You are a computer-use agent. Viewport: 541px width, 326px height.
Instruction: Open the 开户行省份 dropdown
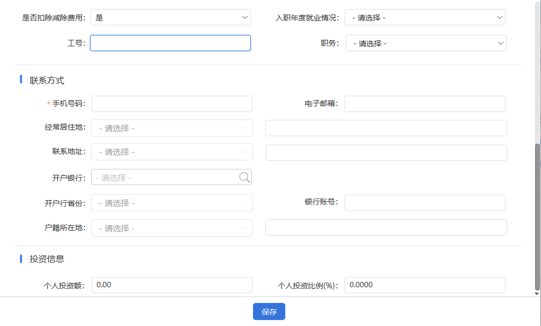tap(172, 203)
